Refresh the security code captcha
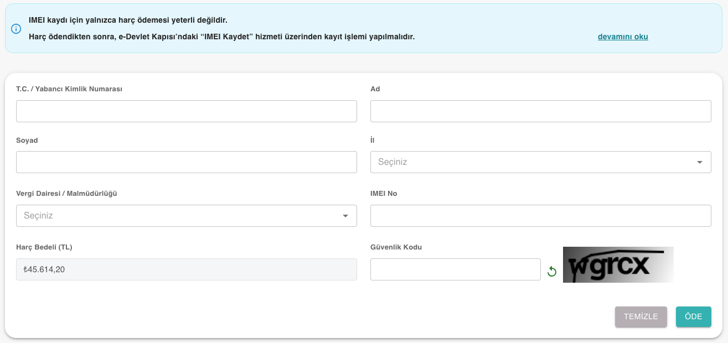Image resolution: width=728 pixels, height=343 pixels. (x=551, y=271)
